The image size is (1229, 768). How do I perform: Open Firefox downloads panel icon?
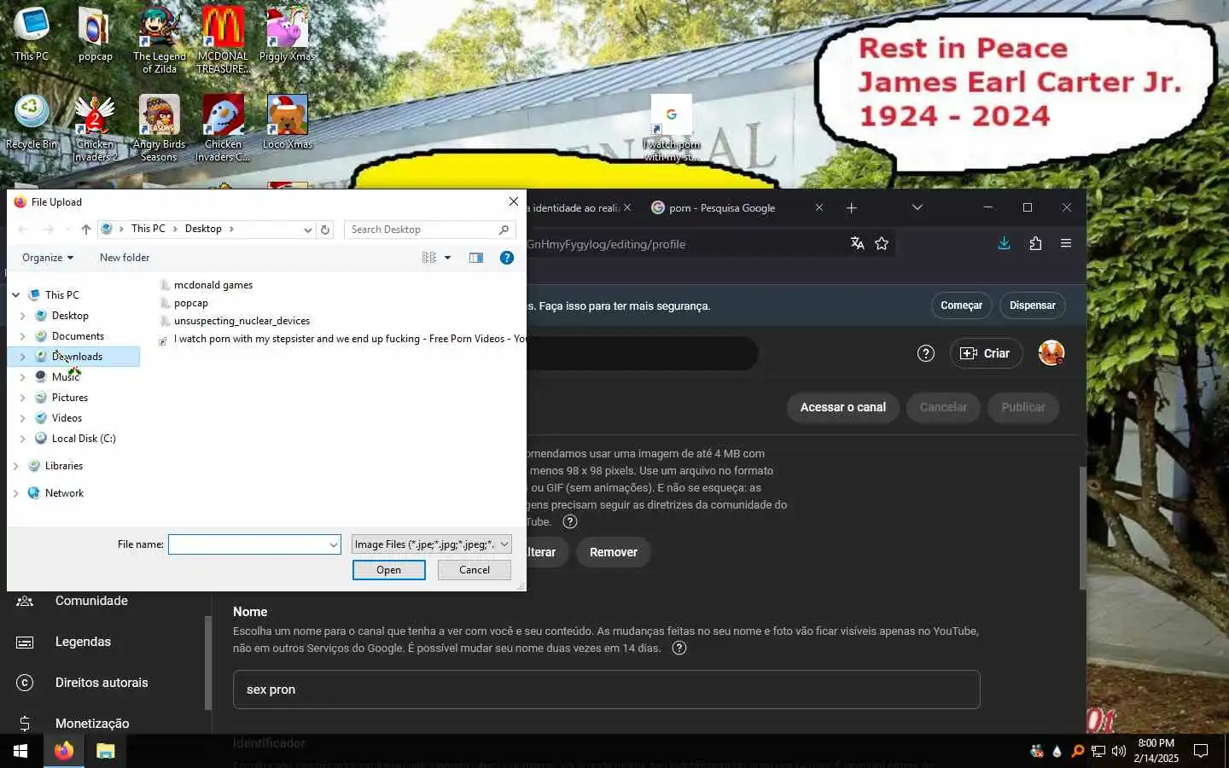click(x=1005, y=243)
